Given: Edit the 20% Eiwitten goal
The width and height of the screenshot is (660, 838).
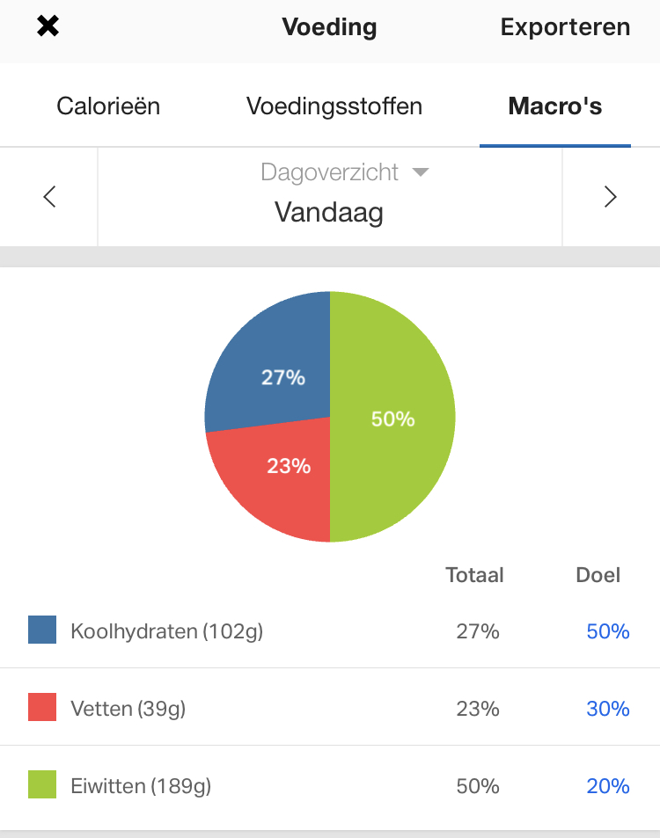Looking at the screenshot, I should pos(607,786).
